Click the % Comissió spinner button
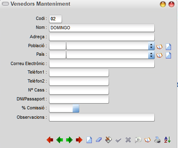The height and width of the screenshot is (148, 178). click(x=76, y=108)
